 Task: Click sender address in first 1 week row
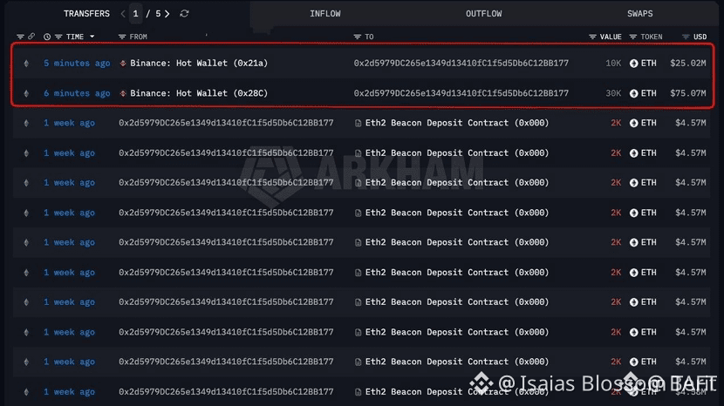tap(226, 123)
